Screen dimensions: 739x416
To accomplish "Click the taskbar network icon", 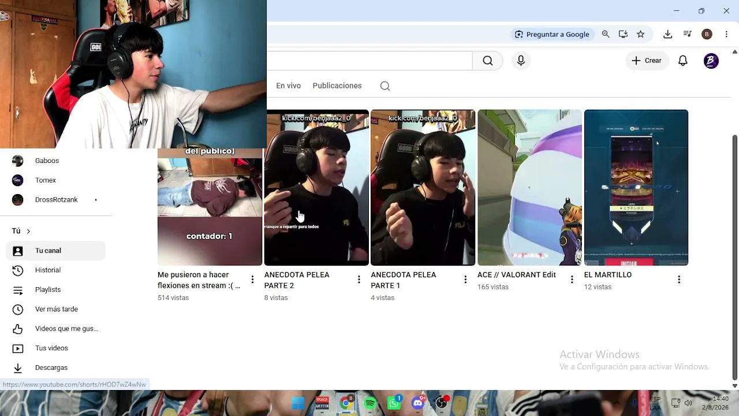I will (x=675, y=403).
